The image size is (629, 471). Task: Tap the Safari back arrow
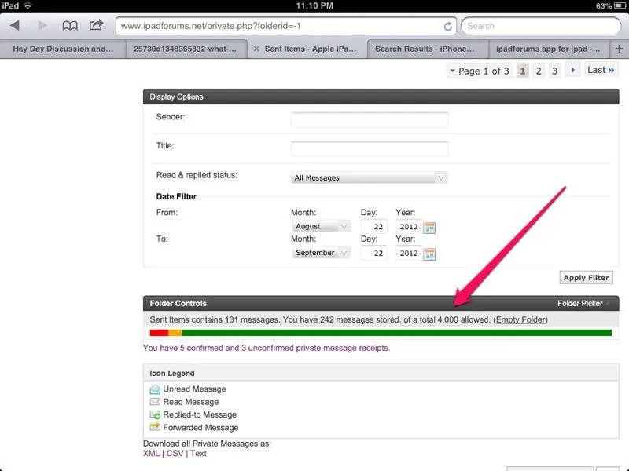(x=14, y=26)
